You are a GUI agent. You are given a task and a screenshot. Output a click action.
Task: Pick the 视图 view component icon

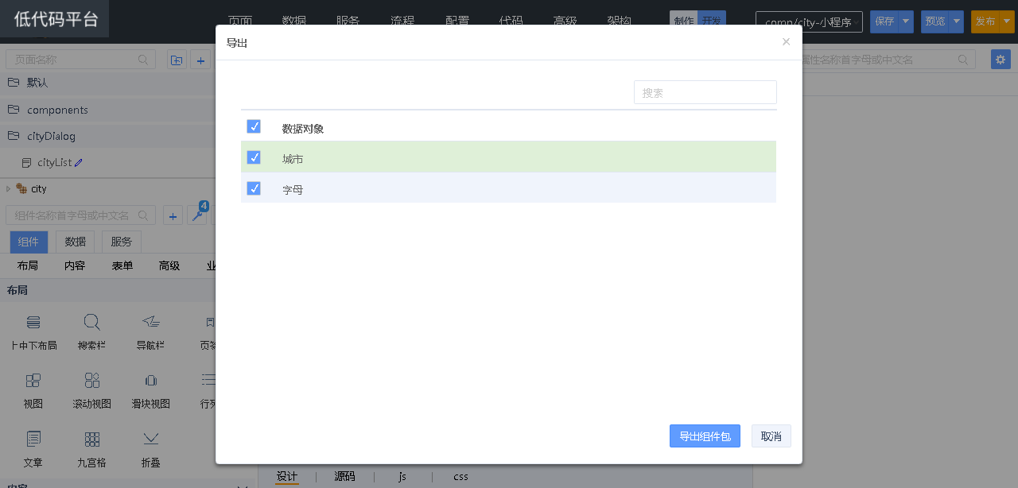pos(33,381)
